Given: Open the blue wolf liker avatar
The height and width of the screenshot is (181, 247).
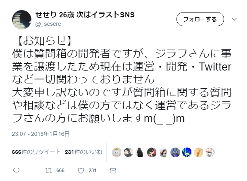Looking at the screenshot, I should pos(175,152).
